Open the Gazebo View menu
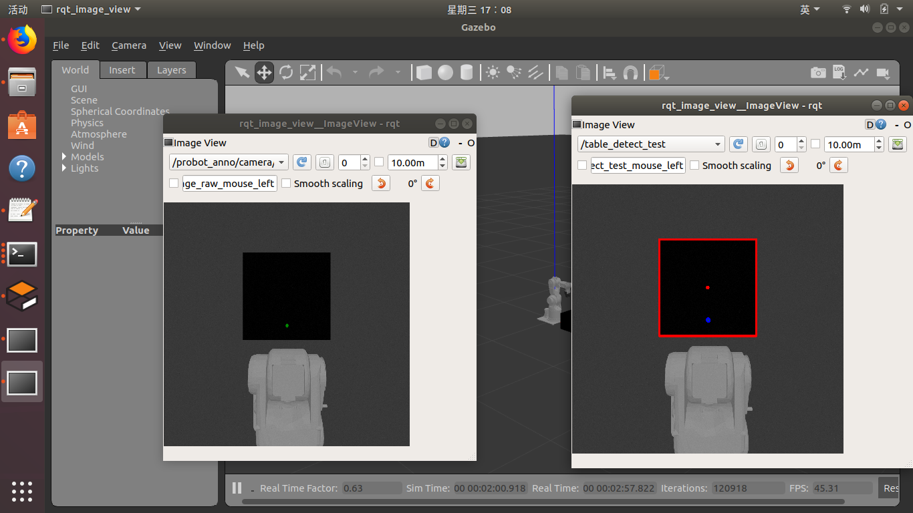Screen dimensions: 913x513 click(170, 45)
